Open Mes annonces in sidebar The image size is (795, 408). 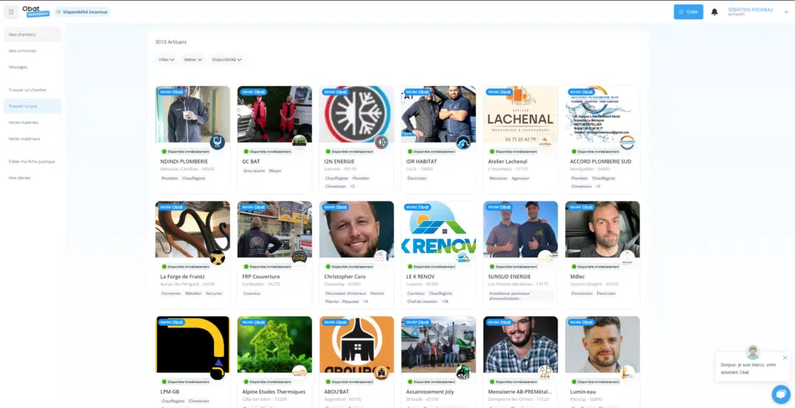click(32, 50)
